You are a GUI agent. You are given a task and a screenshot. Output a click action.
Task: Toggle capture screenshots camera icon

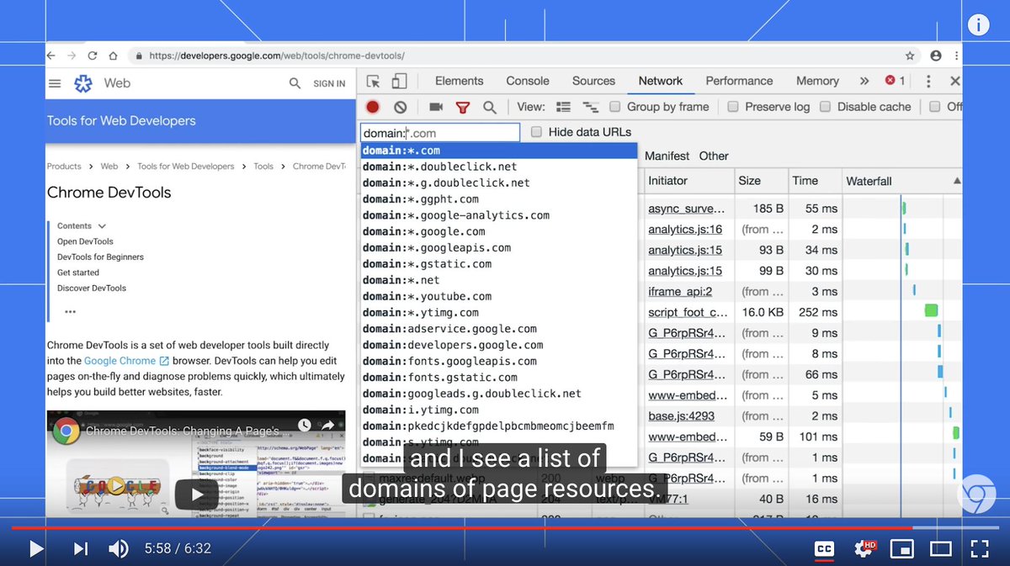[x=436, y=107]
